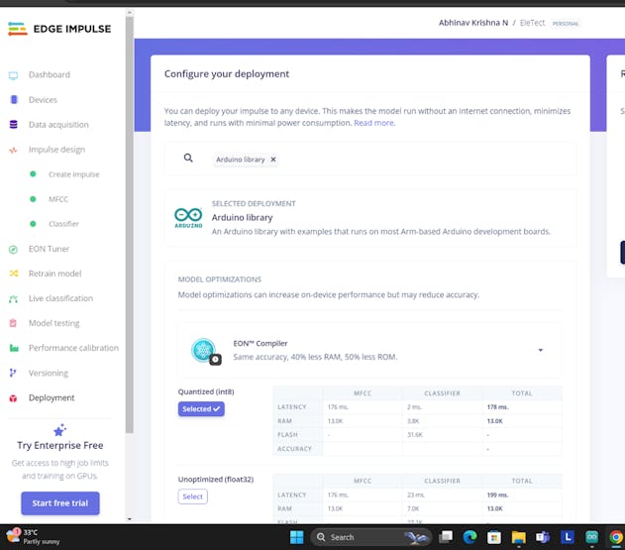The height and width of the screenshot is (550, 625).
Task: Click the Performance calibration chart icon
Action: (x=14, y=348)
